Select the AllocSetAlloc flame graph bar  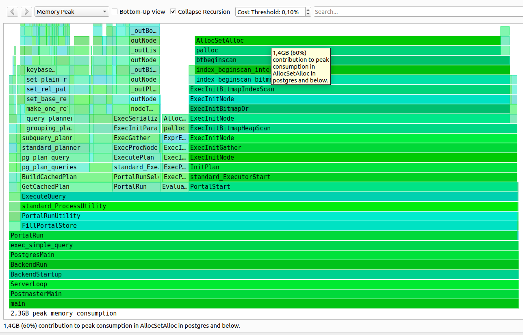click(x=366, y=41)
